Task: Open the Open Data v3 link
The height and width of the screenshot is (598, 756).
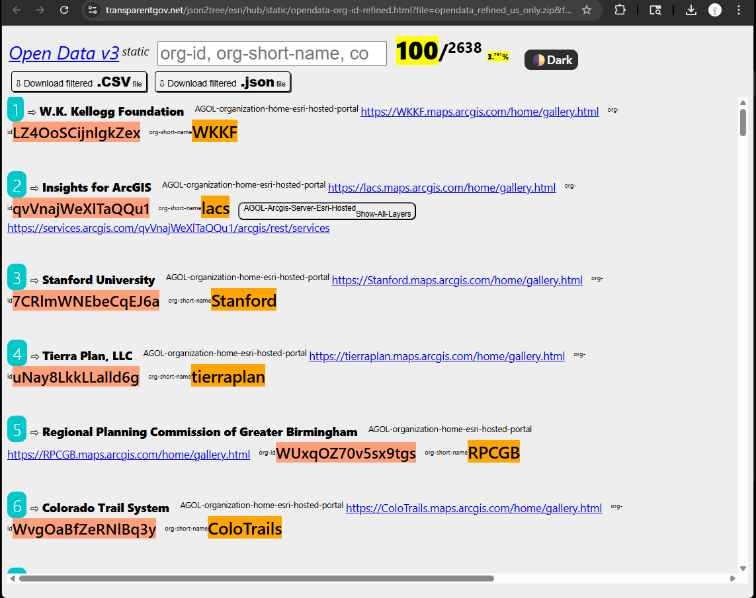Action: click(x=64, y=54)
